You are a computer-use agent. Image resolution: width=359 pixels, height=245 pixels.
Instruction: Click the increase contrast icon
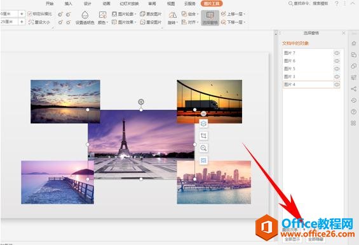[x=60, y=15]
